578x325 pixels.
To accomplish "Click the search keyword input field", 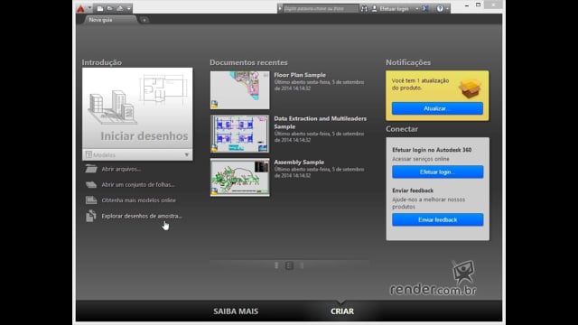I will [x=321, y=8].
